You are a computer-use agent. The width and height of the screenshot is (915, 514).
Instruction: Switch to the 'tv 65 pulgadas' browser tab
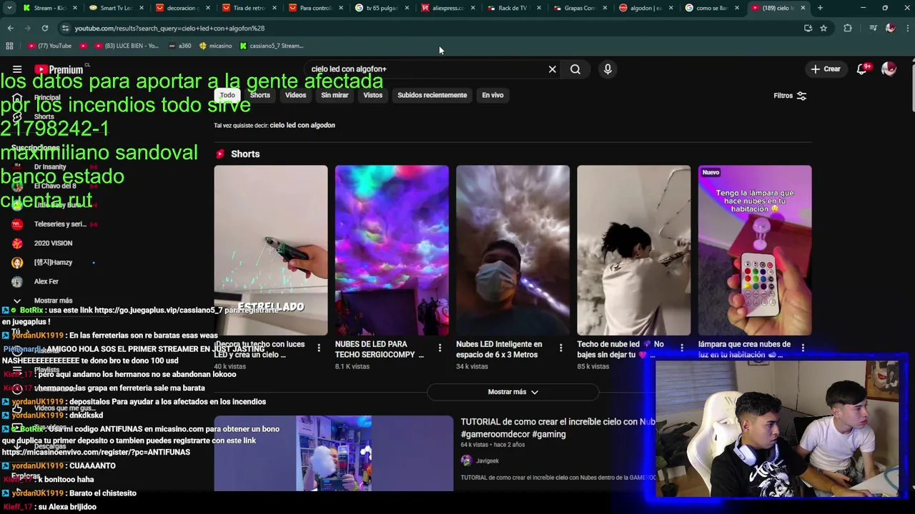pyautogui.click(x=380, y=8)
